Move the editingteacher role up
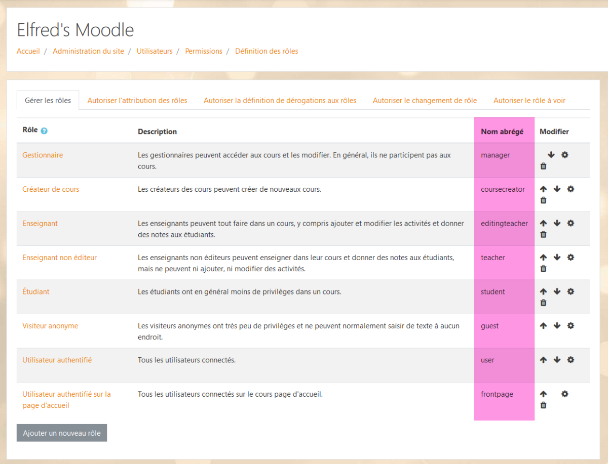This screenshot has height=464, width=608. (x=544, y=223)
